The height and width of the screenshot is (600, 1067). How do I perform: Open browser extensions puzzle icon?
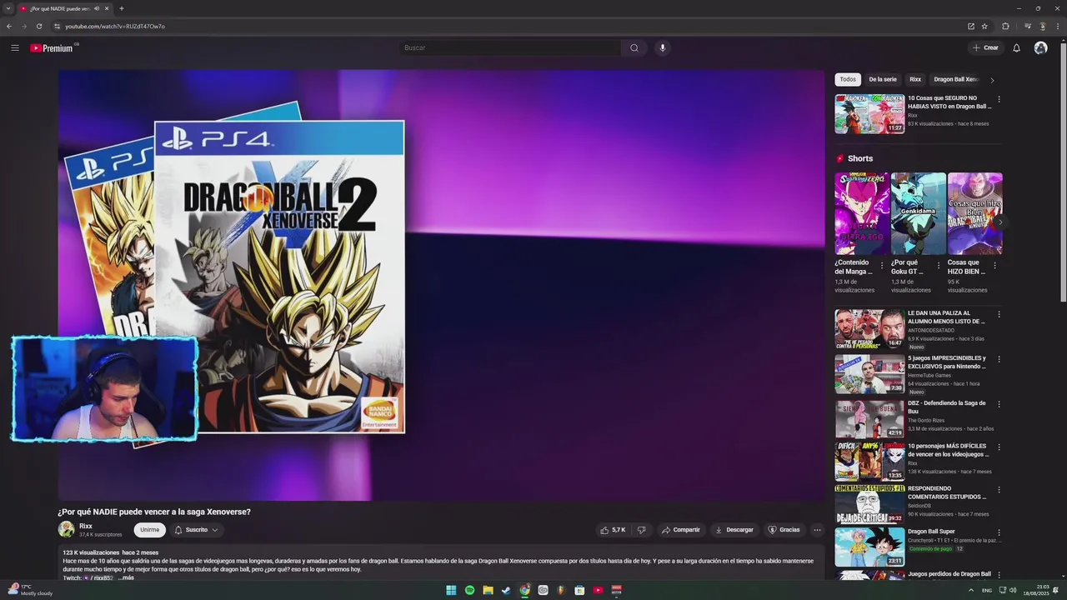(1005, 26)
